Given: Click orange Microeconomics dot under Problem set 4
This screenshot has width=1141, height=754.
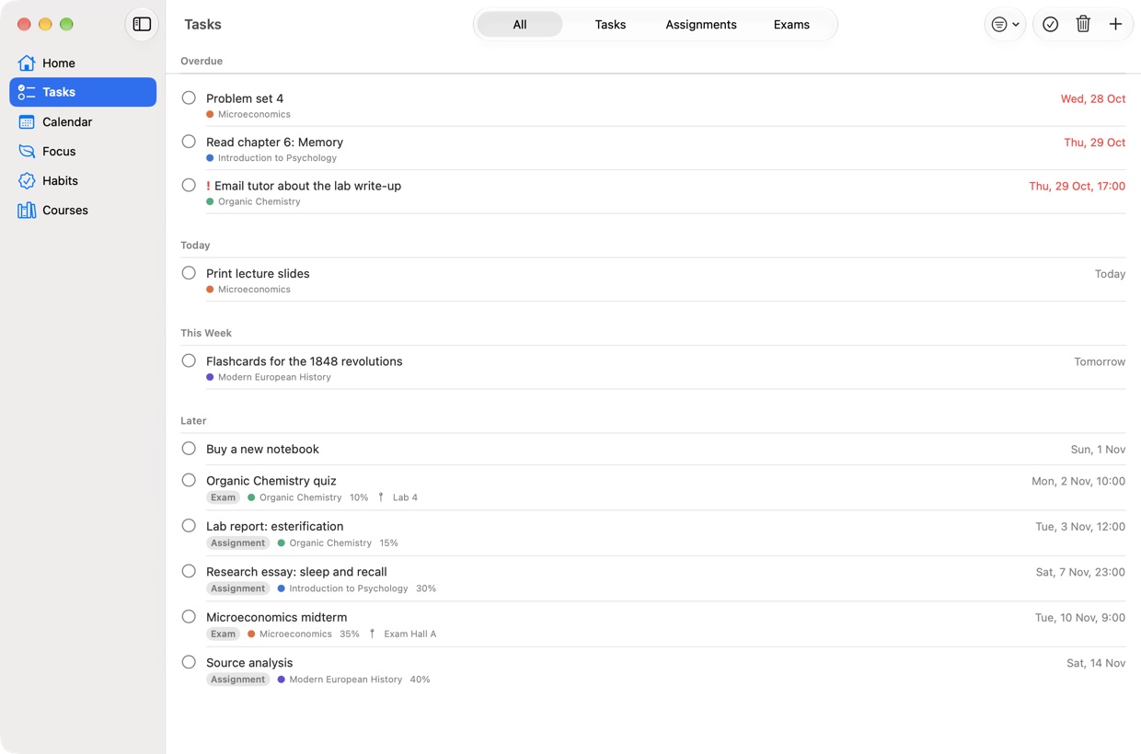Looking at the screenshot, I should pos(210,115).
